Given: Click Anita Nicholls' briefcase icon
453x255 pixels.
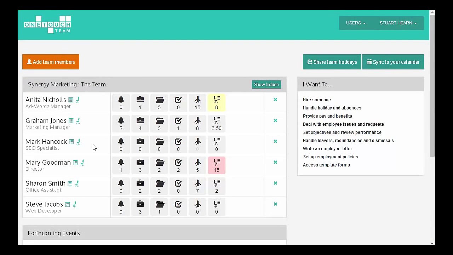Looking at the screenshot, I should point(140,103).
